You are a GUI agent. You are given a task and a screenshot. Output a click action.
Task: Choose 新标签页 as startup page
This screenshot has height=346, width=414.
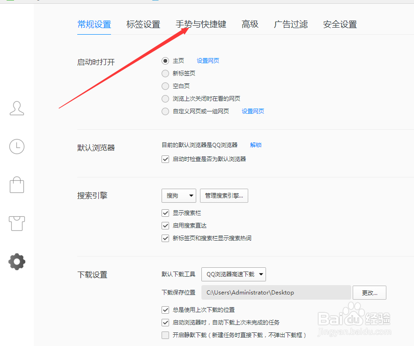click(x=165, y=73)
